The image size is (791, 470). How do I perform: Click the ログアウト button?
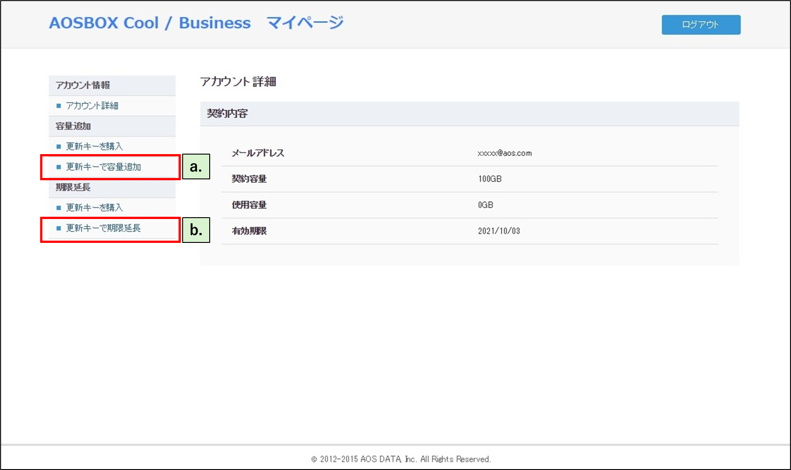pos(701,25)
